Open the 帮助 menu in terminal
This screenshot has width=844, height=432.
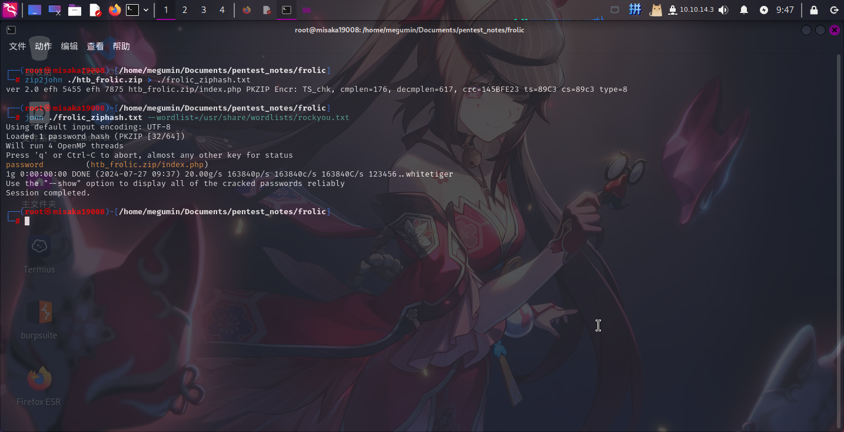click(x=121, y=46)
